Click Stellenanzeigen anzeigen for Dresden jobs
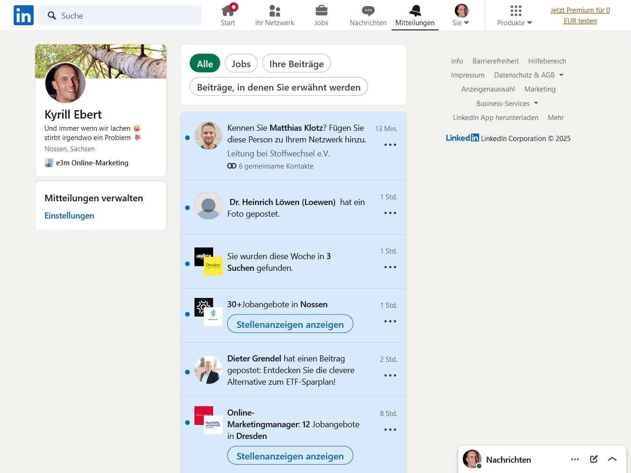631x473 pixels. [x=290, y=456]
